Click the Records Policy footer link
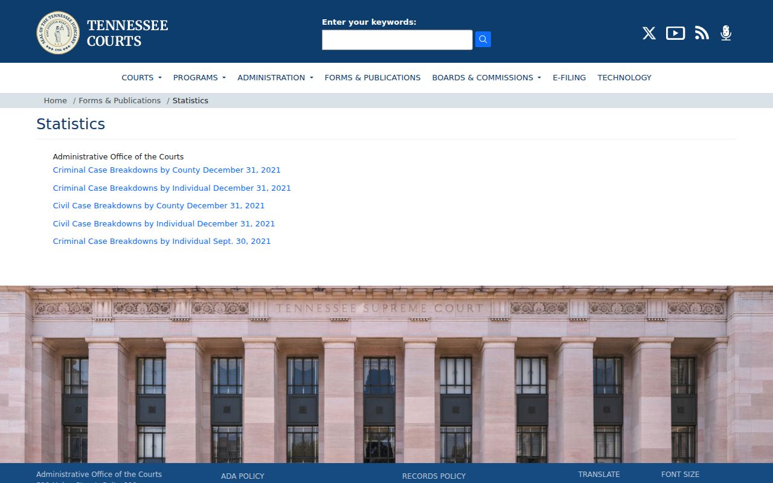Viewport: 773px width, 483px height. pyautogui.click(x=434, y=476)
